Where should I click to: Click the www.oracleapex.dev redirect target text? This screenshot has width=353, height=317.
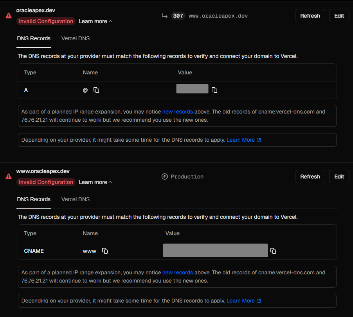tap(218, 16)
